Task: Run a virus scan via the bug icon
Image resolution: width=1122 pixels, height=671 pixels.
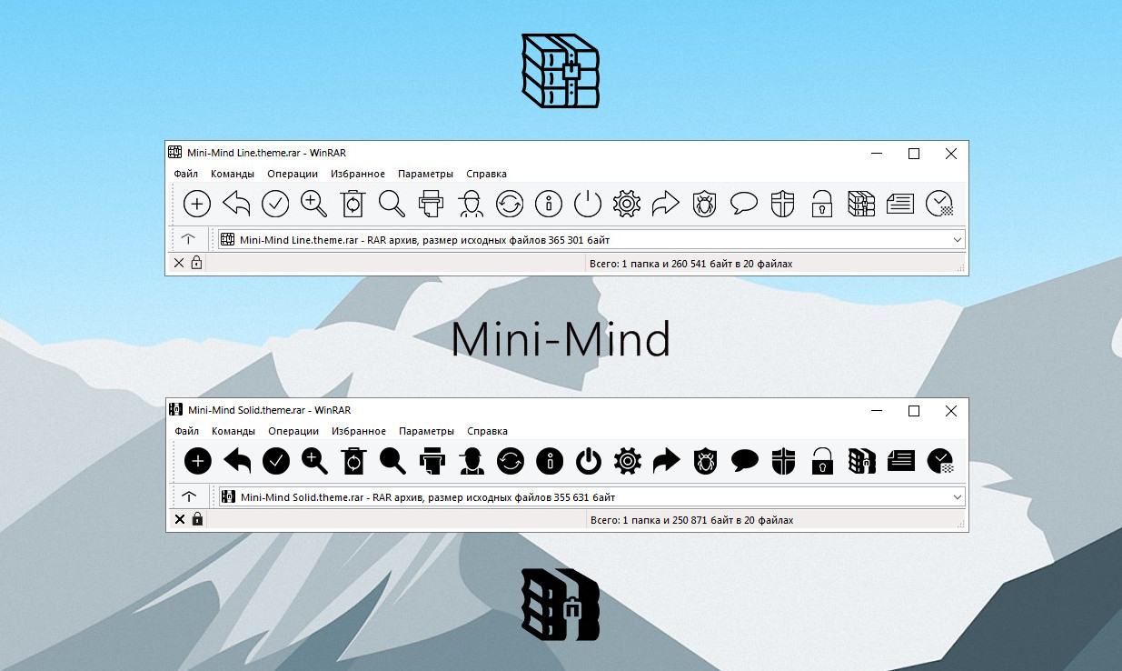Action: pos(704,204)
